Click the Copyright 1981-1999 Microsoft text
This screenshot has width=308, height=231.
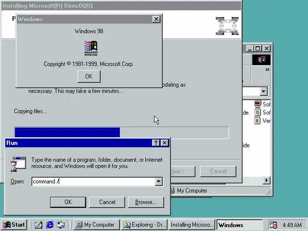click(x=89, y=64)
